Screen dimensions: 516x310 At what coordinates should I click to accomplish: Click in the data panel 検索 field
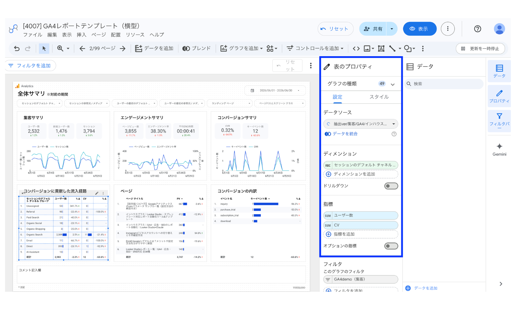444,84
